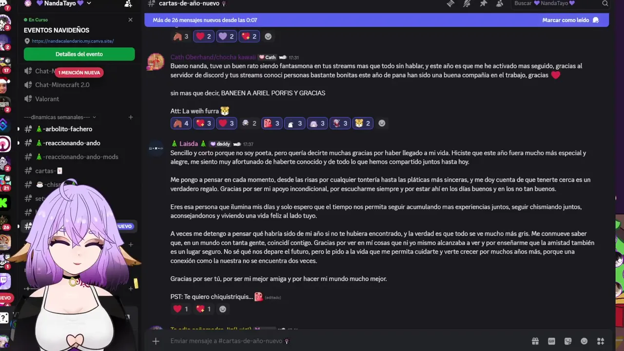The image size is (624, 351).
Task: Open the GIF picker
Action: click(x=551, y=341)
